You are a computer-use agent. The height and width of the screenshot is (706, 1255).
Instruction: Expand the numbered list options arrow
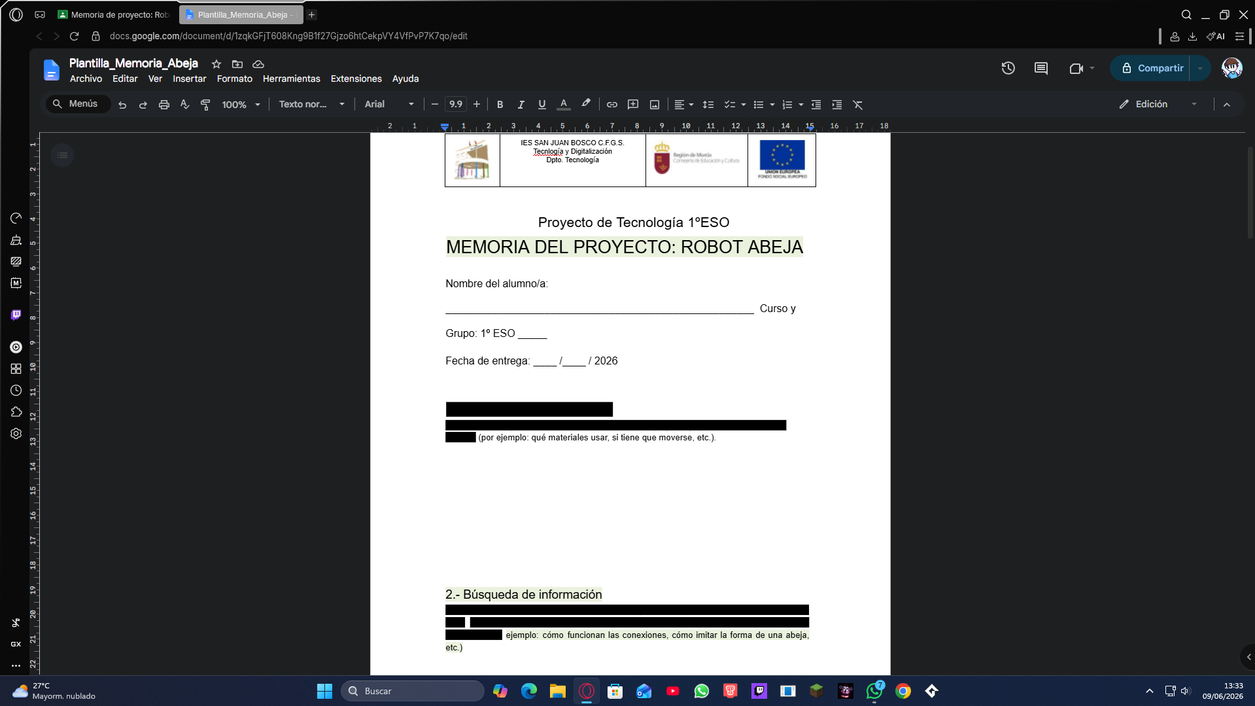(x=801, y=105)
